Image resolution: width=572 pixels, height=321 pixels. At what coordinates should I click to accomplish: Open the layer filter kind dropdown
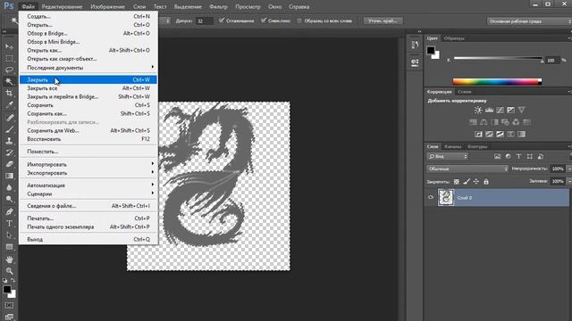click(448, 157)
